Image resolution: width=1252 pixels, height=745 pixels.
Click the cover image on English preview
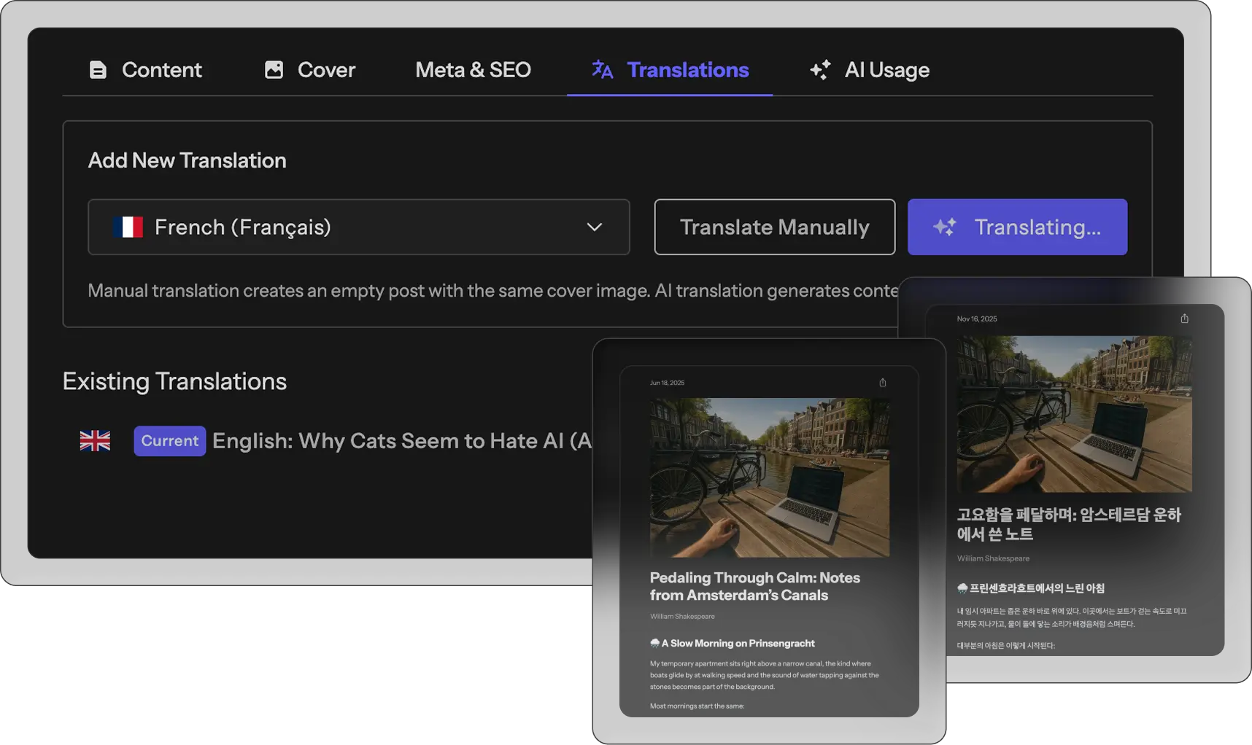tap(769, 477)
